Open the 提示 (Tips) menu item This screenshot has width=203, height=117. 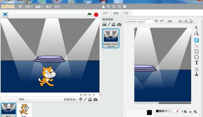point(49,7)
